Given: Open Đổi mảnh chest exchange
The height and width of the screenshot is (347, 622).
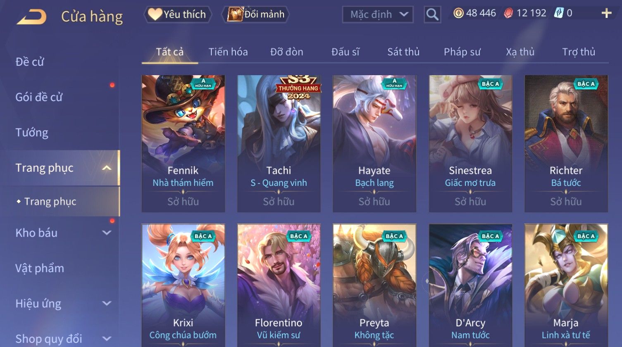Looking at the screenshot, I should pos(255,14).
